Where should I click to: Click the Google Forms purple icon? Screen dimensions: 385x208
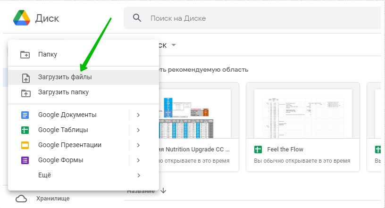[x=25, y=160]
